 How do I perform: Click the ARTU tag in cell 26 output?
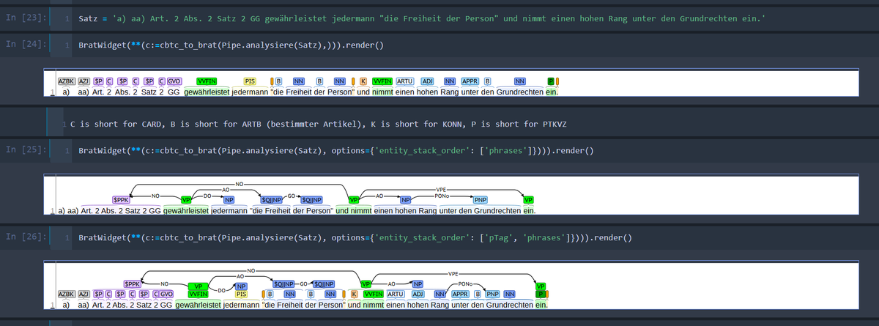[396, 294]
